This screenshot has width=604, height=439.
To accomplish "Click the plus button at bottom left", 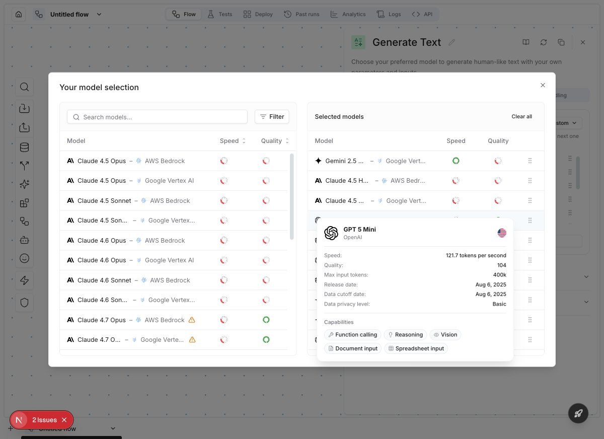I will point(11,428).
